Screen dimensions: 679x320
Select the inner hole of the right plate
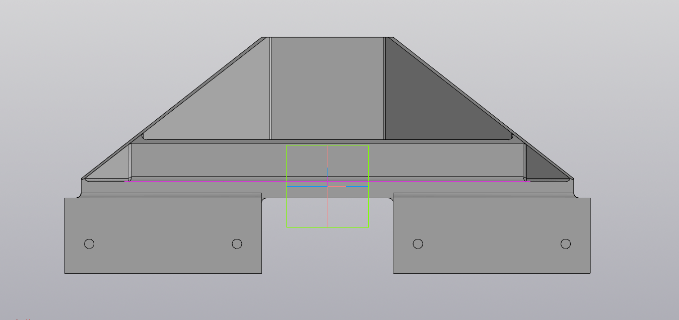click(418, 244)
